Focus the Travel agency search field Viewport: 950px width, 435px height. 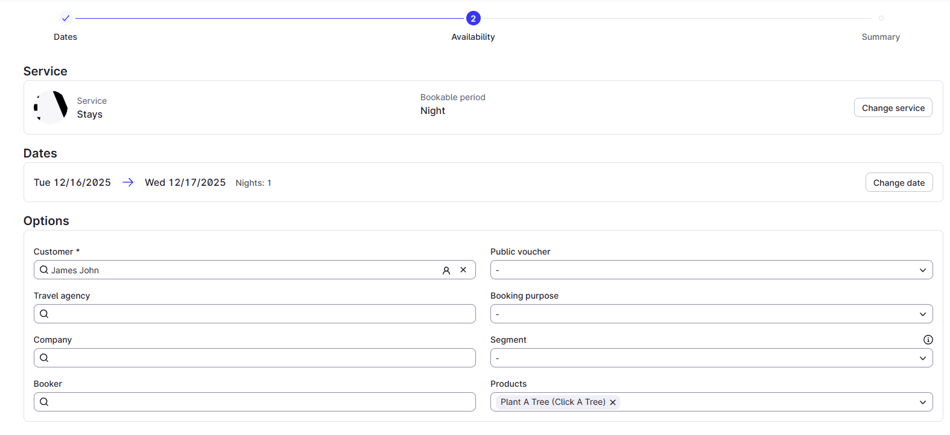point(259,314)
